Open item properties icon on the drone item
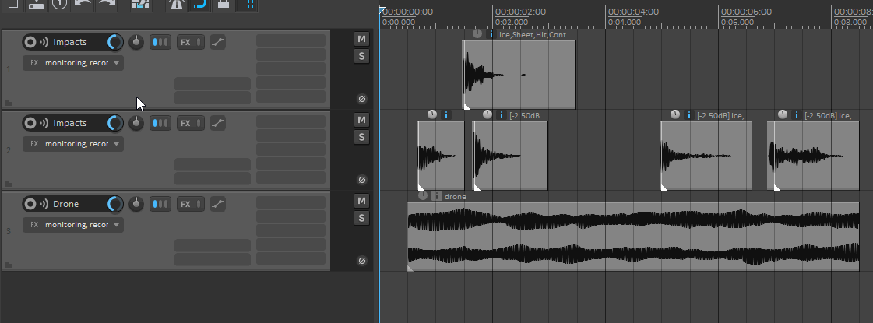This screenshot has width=873, height=323. pos(437,196)
